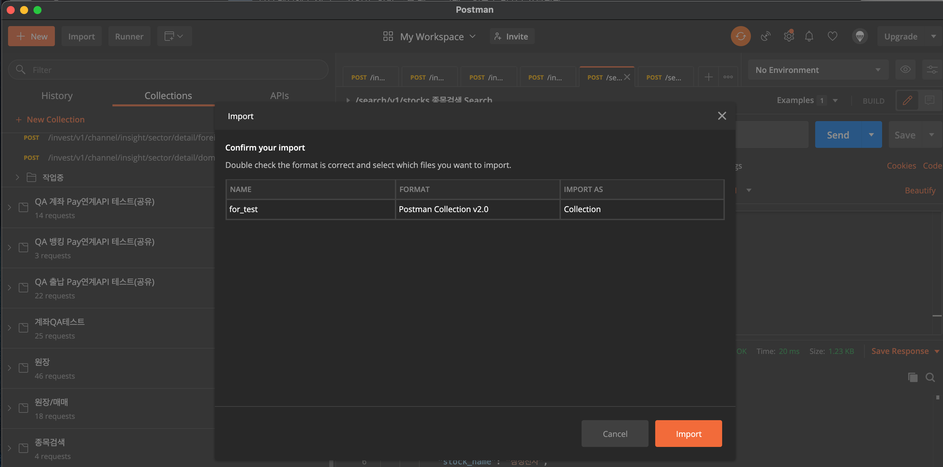This screenshot has height=467, width=943.
Task: Open the user avatar icon
Action: [x=860, y=36]
